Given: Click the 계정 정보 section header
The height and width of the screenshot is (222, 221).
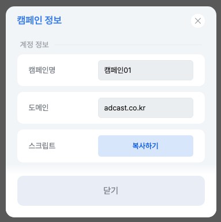Looking at the screenshot, I should (x=34, y=45).
